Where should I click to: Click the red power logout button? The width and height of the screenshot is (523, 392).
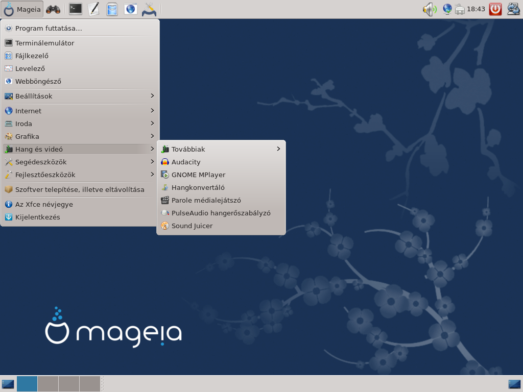click(495, 9)
